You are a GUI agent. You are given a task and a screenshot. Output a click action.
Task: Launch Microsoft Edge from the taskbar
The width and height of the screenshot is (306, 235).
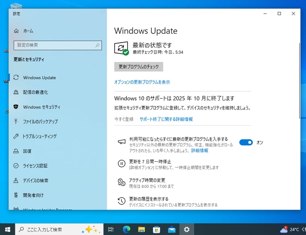[x=126, y=229]
